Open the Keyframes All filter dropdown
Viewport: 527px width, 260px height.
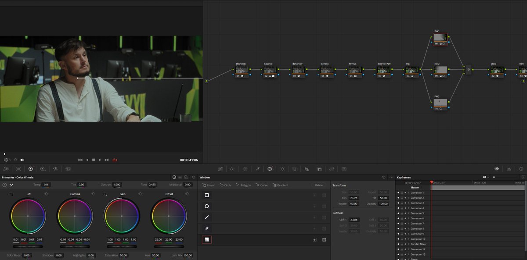486,177
